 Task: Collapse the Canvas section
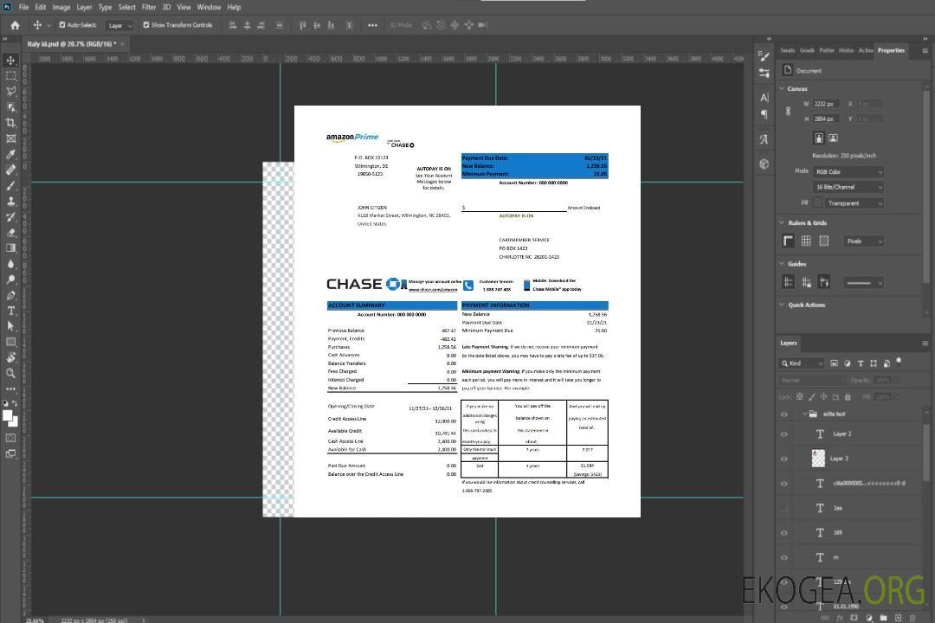782,88
